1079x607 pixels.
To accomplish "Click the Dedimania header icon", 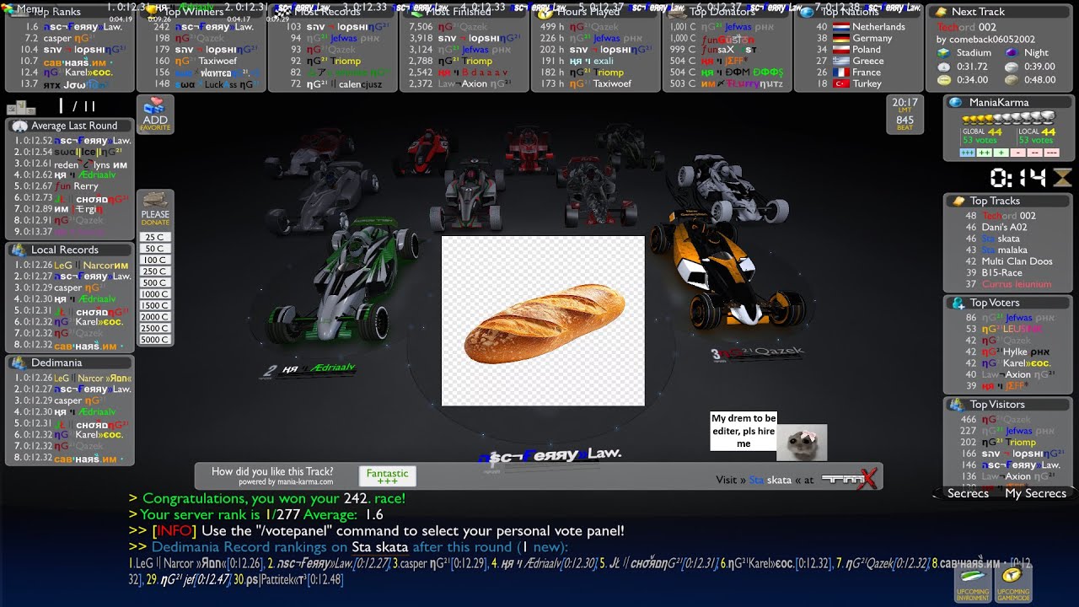I will pos(19,363).
